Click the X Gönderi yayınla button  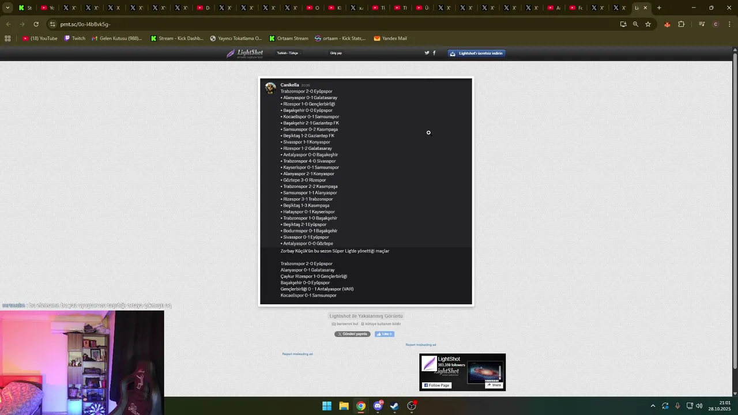point(352,334)
